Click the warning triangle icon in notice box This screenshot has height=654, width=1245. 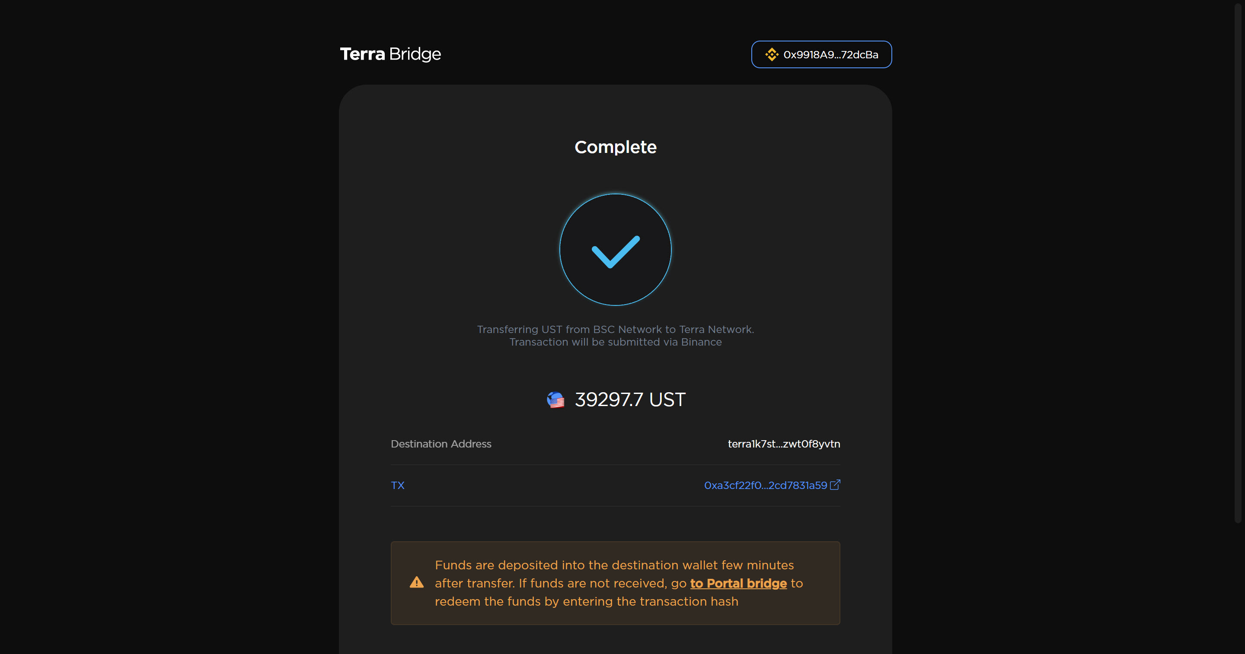tap(416, 583)
